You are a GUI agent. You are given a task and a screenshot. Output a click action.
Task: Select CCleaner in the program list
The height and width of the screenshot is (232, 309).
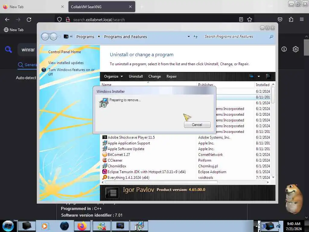[115, 160]
